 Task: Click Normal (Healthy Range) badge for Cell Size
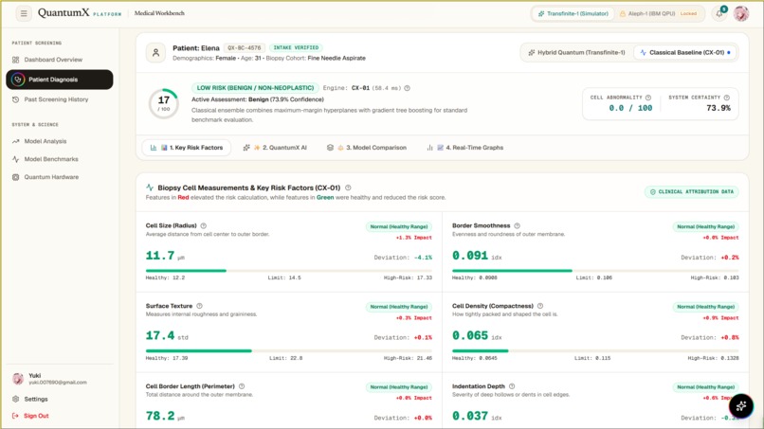pyautogui.click(x=398, y=226)
